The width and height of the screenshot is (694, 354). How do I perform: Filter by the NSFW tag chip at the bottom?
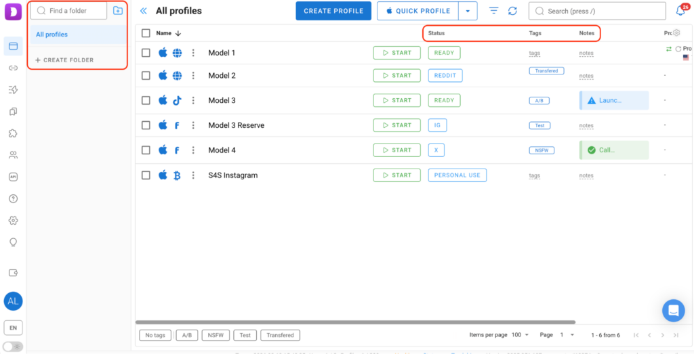click(x=216, y=335)
